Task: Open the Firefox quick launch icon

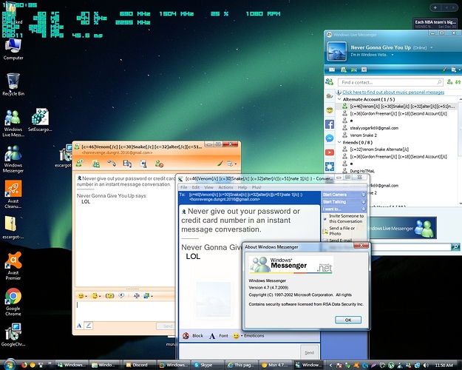Action: tap(24, 365)
